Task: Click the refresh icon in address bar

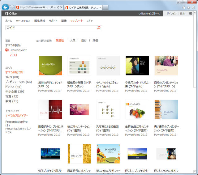Action: [58, 7]
